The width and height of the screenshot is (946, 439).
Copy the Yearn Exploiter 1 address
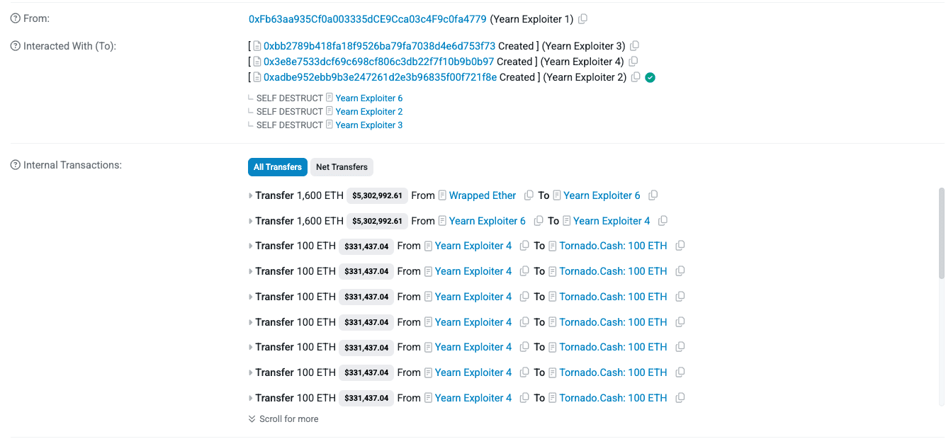pos(582,18)
